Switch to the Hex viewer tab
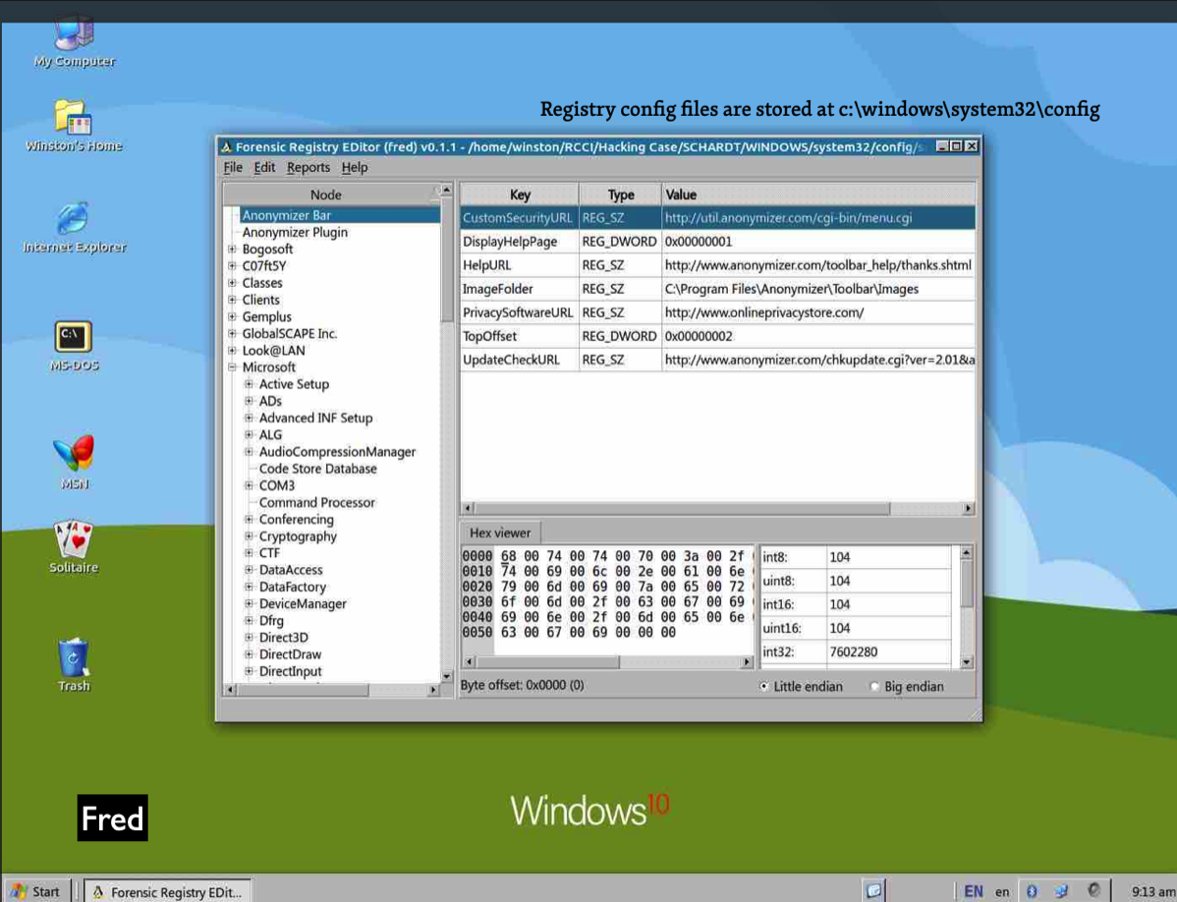The image size is (1177, 902). pyautogui.click(x=499, y=533)
